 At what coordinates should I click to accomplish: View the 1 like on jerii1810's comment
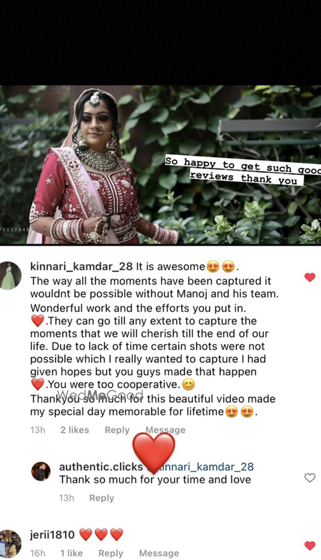[71, 553]
